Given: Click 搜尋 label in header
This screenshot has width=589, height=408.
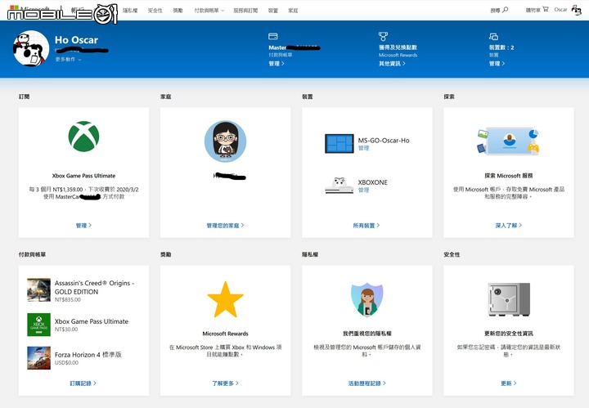Looking at the screenshot, I should [x=495, y=11].
